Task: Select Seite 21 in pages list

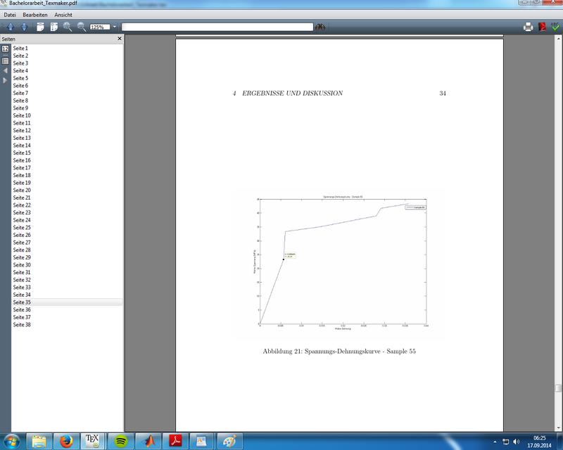Action: coord(22,198)
